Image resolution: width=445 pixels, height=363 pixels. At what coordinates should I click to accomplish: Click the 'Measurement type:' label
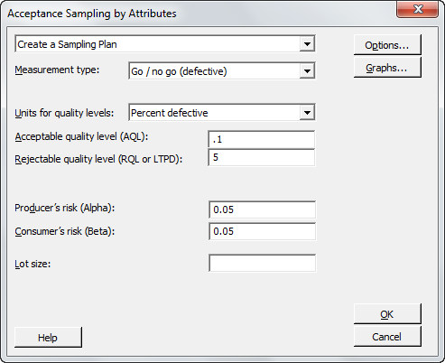[x=57, y=70]
